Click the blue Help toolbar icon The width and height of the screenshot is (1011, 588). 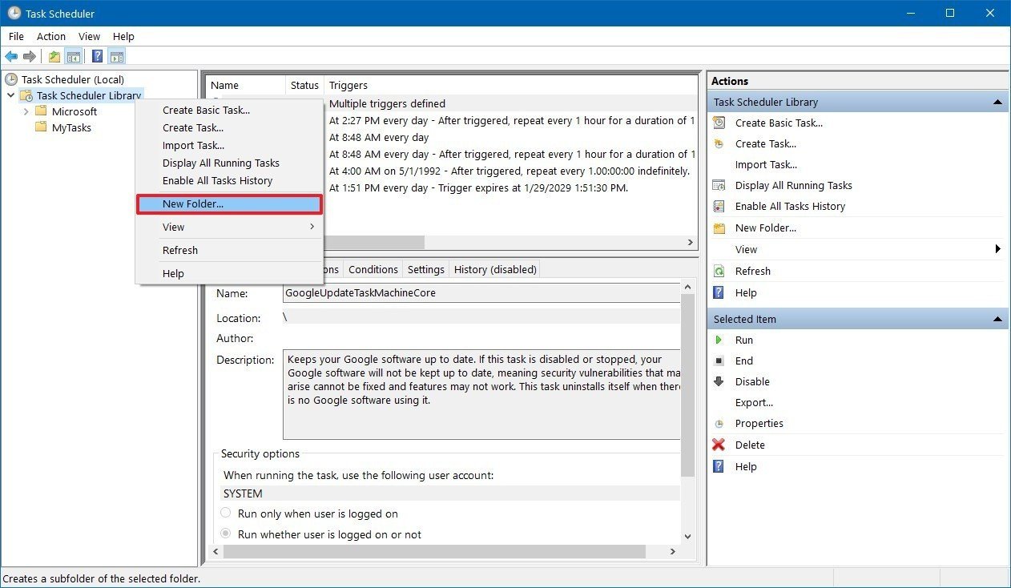pos(97,56)
